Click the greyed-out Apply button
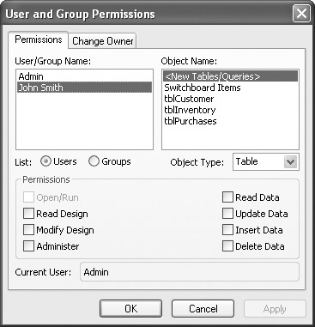Screen dimensions: 315x327 tap(275, 309)
